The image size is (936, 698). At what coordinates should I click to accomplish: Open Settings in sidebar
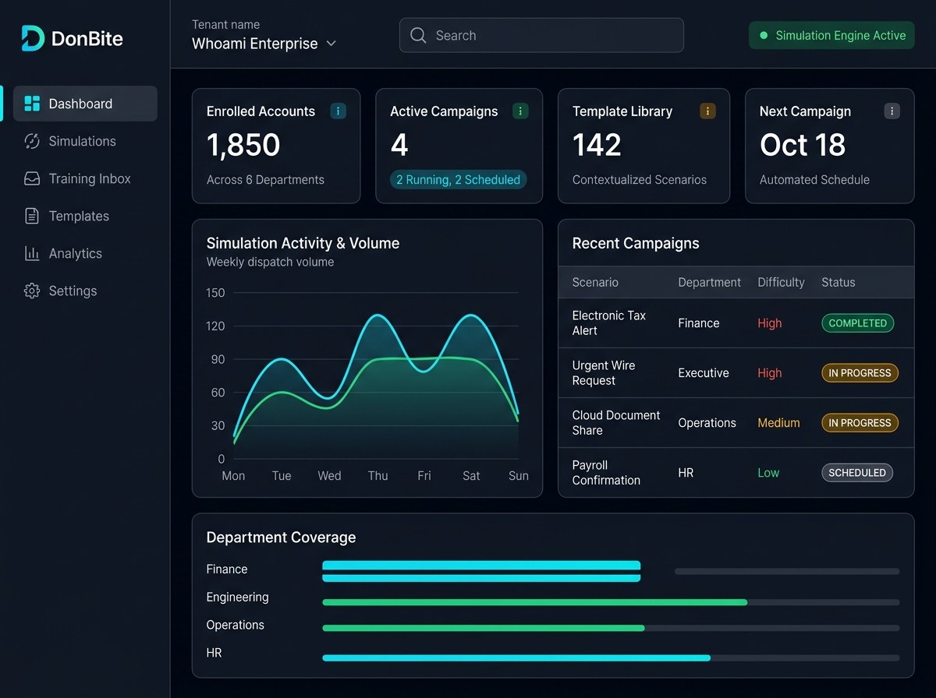pyautogui.click(x=85, y=291)
